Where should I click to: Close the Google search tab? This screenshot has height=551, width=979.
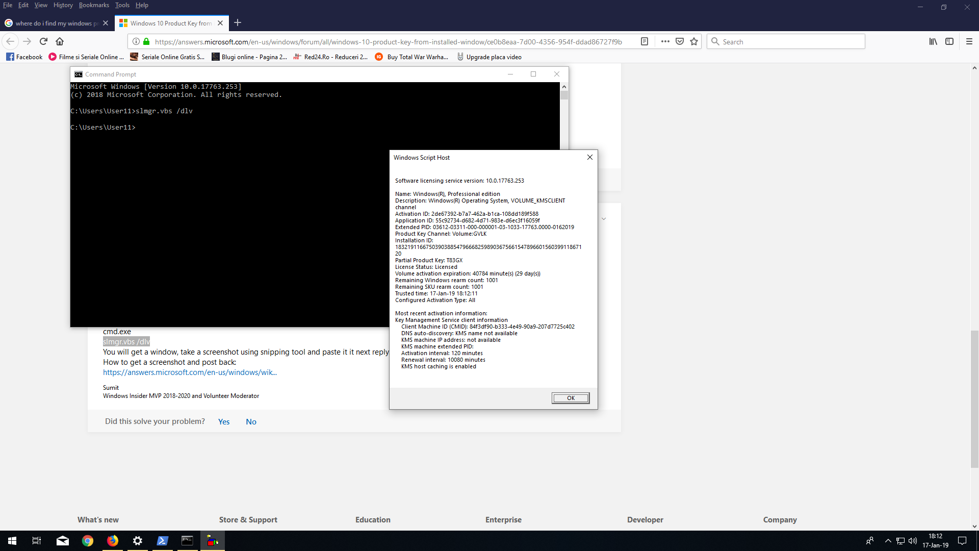[x=106, y=23]
